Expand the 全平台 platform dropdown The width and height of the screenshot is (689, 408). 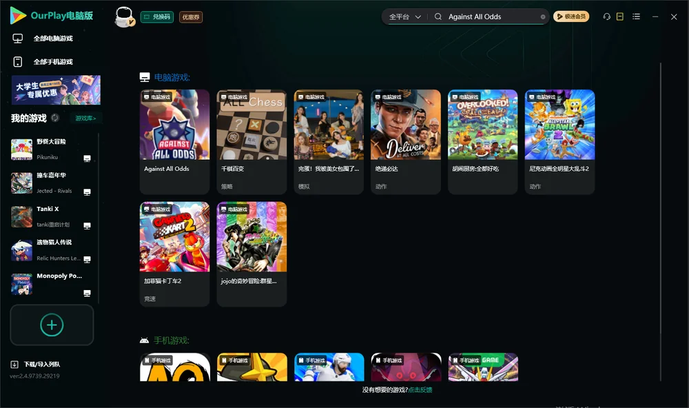(x=404, y=17)
